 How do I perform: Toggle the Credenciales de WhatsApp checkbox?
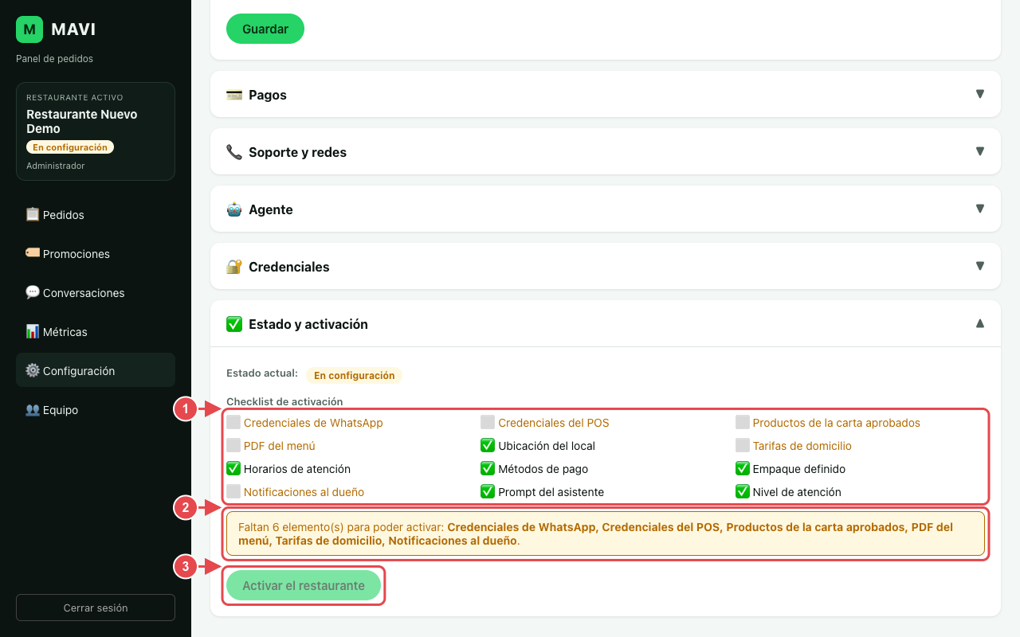[233, 422]
